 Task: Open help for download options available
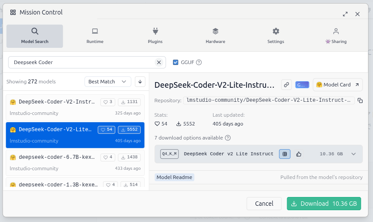[x=228, y=138]
